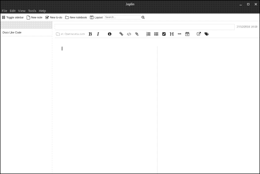Viewport: 260px width, 174px height.
Task: Open the Edit menu
Action: [12, 11]
